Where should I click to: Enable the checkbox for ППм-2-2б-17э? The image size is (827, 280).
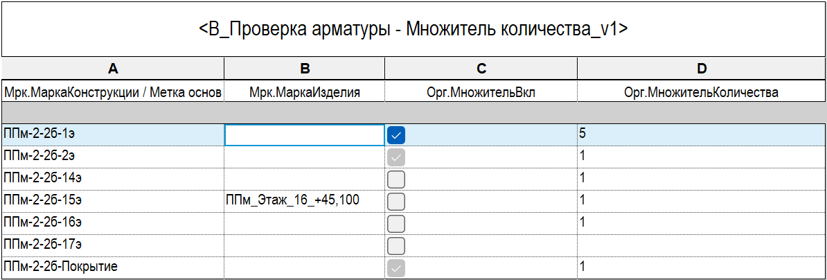(396, 246)
